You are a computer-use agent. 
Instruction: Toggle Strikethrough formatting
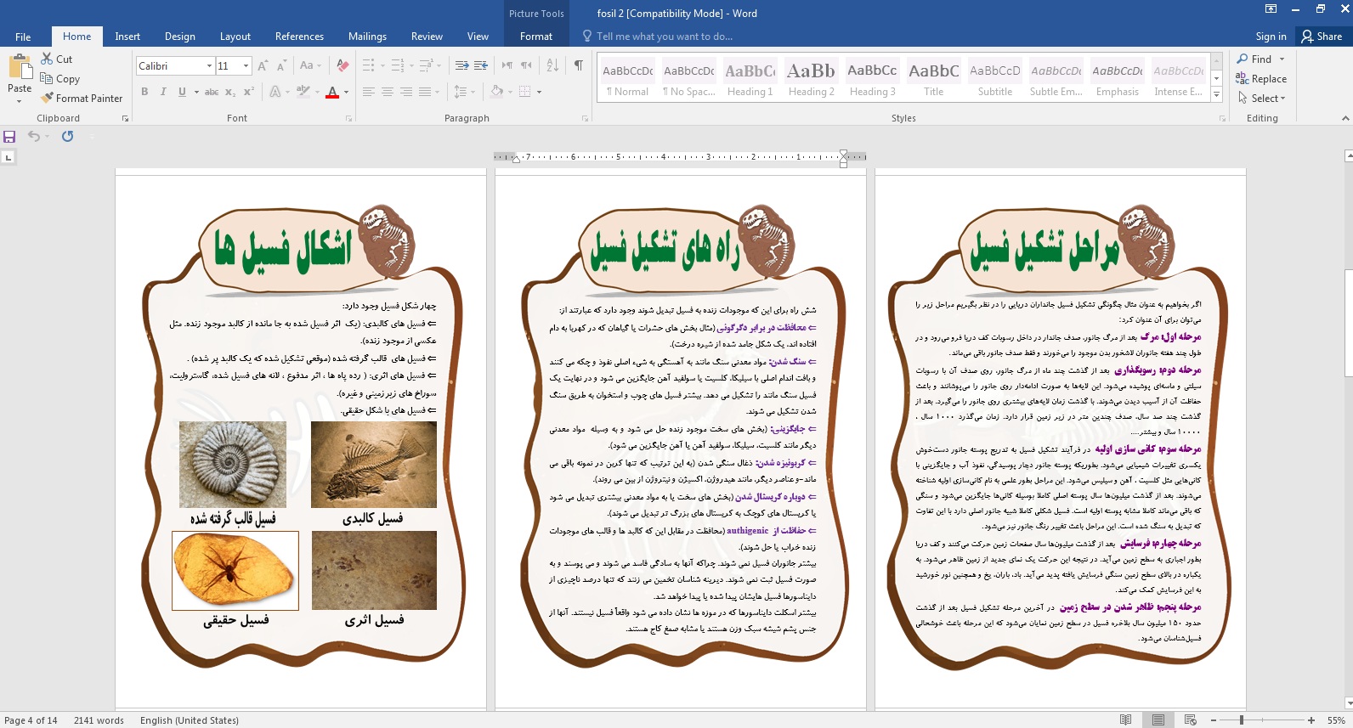[212, 92]
